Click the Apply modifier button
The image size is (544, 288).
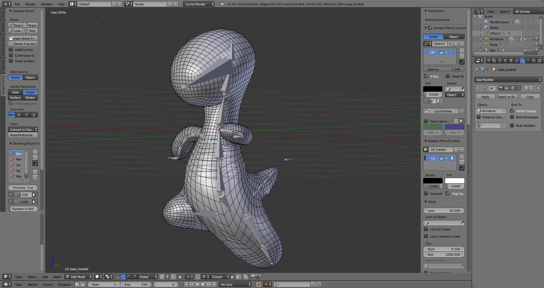[x=485, y=97]
